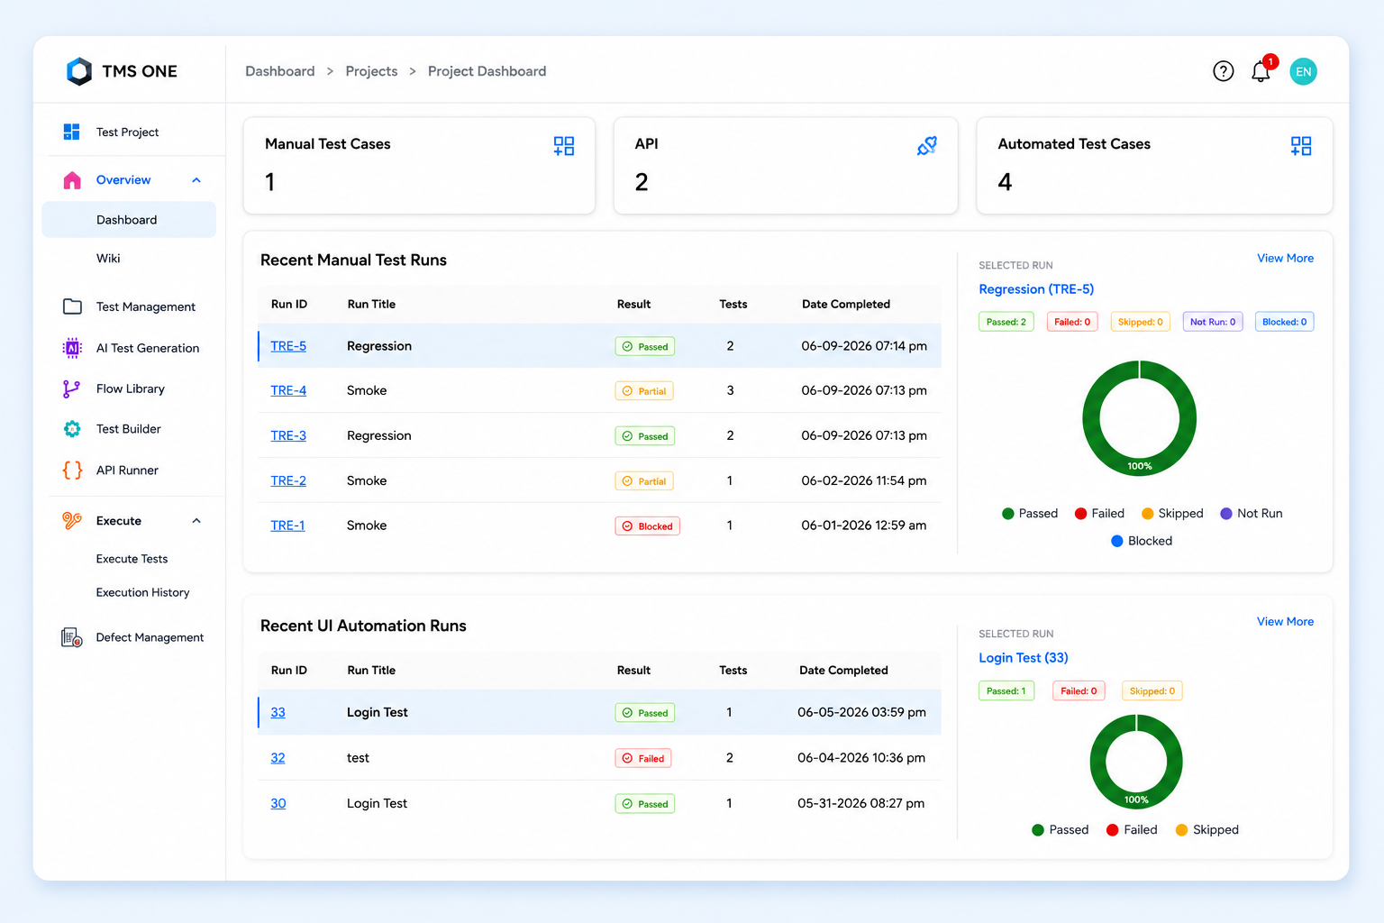Open Test Management menu item
Viewport: 1384px width, 923px height.
coord(146,306)
